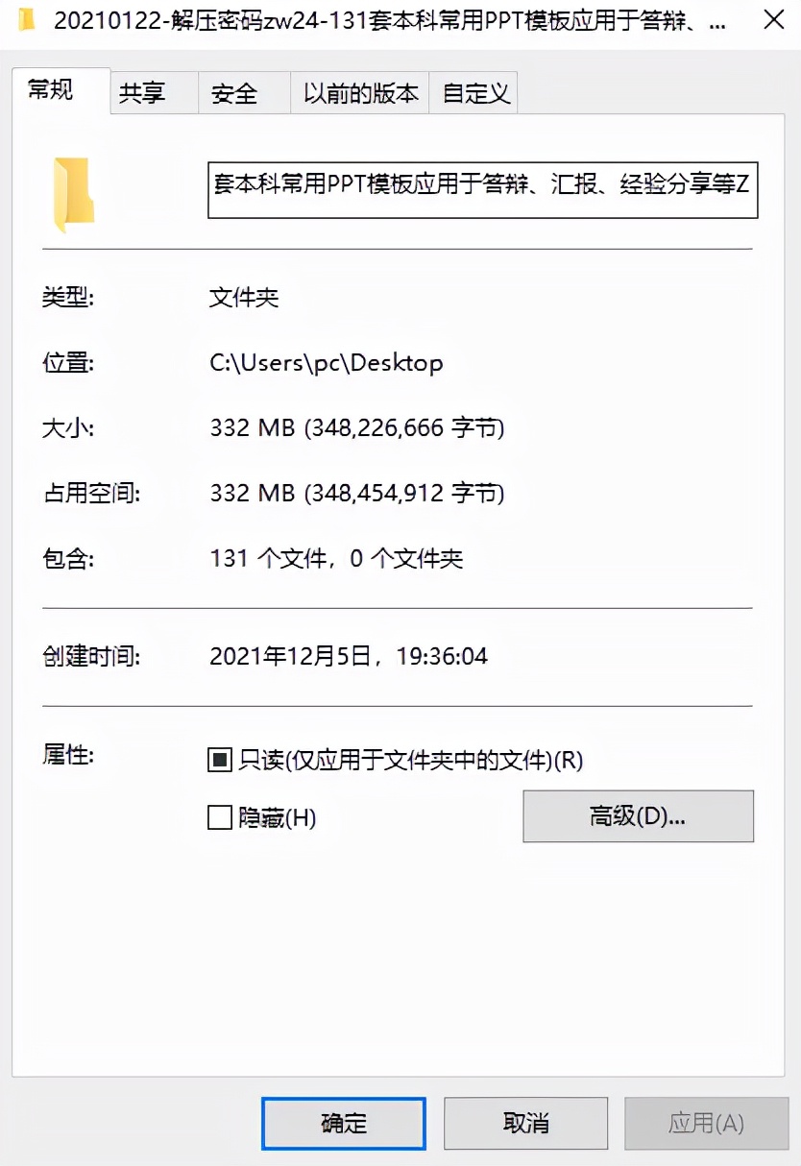Click the large yellow folder icon
Image resolution: width=801 pixels, height=1166 pixels.
(74, 195)
